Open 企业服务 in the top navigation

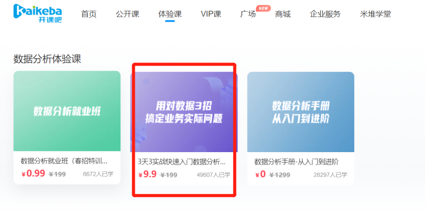[x=325, y=14]
